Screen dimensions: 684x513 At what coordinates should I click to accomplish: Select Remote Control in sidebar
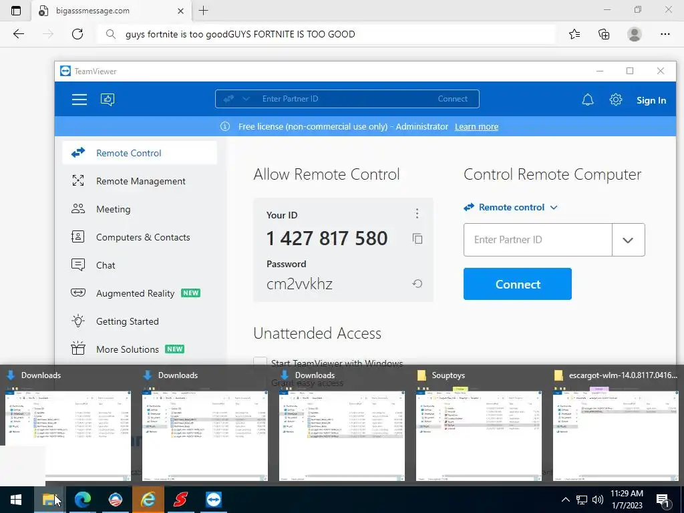(140, 153)
